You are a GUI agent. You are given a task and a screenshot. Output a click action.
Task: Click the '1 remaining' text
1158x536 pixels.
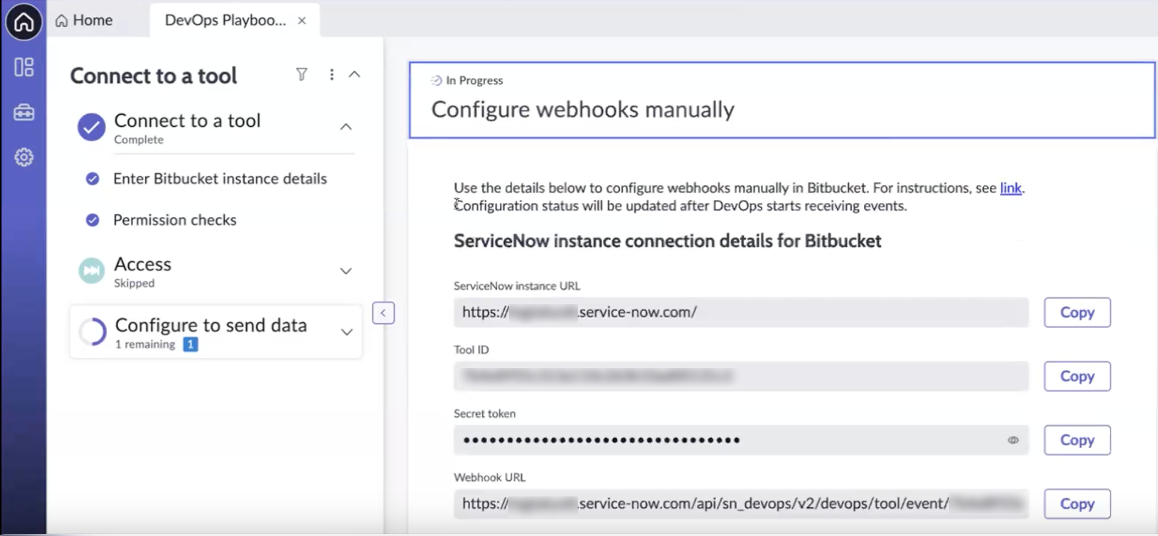click(145, 344)
